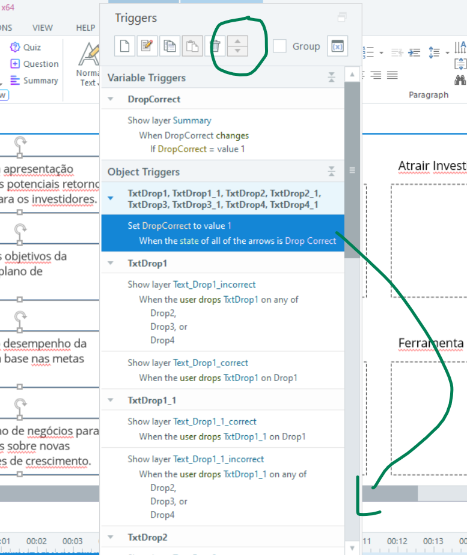The image size is (467, 555).
Task: Edit the selected trigger
Action: 147,46
